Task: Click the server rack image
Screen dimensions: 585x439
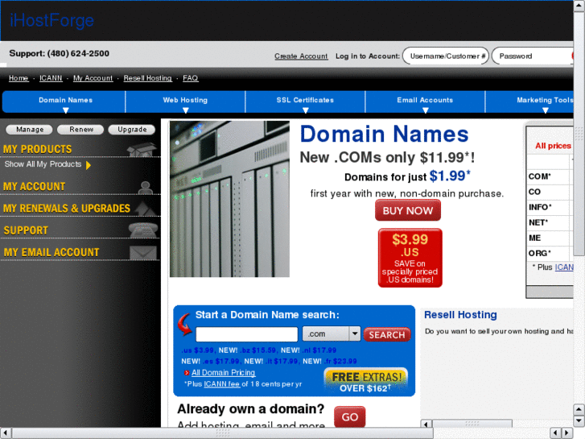Action: 229,199
